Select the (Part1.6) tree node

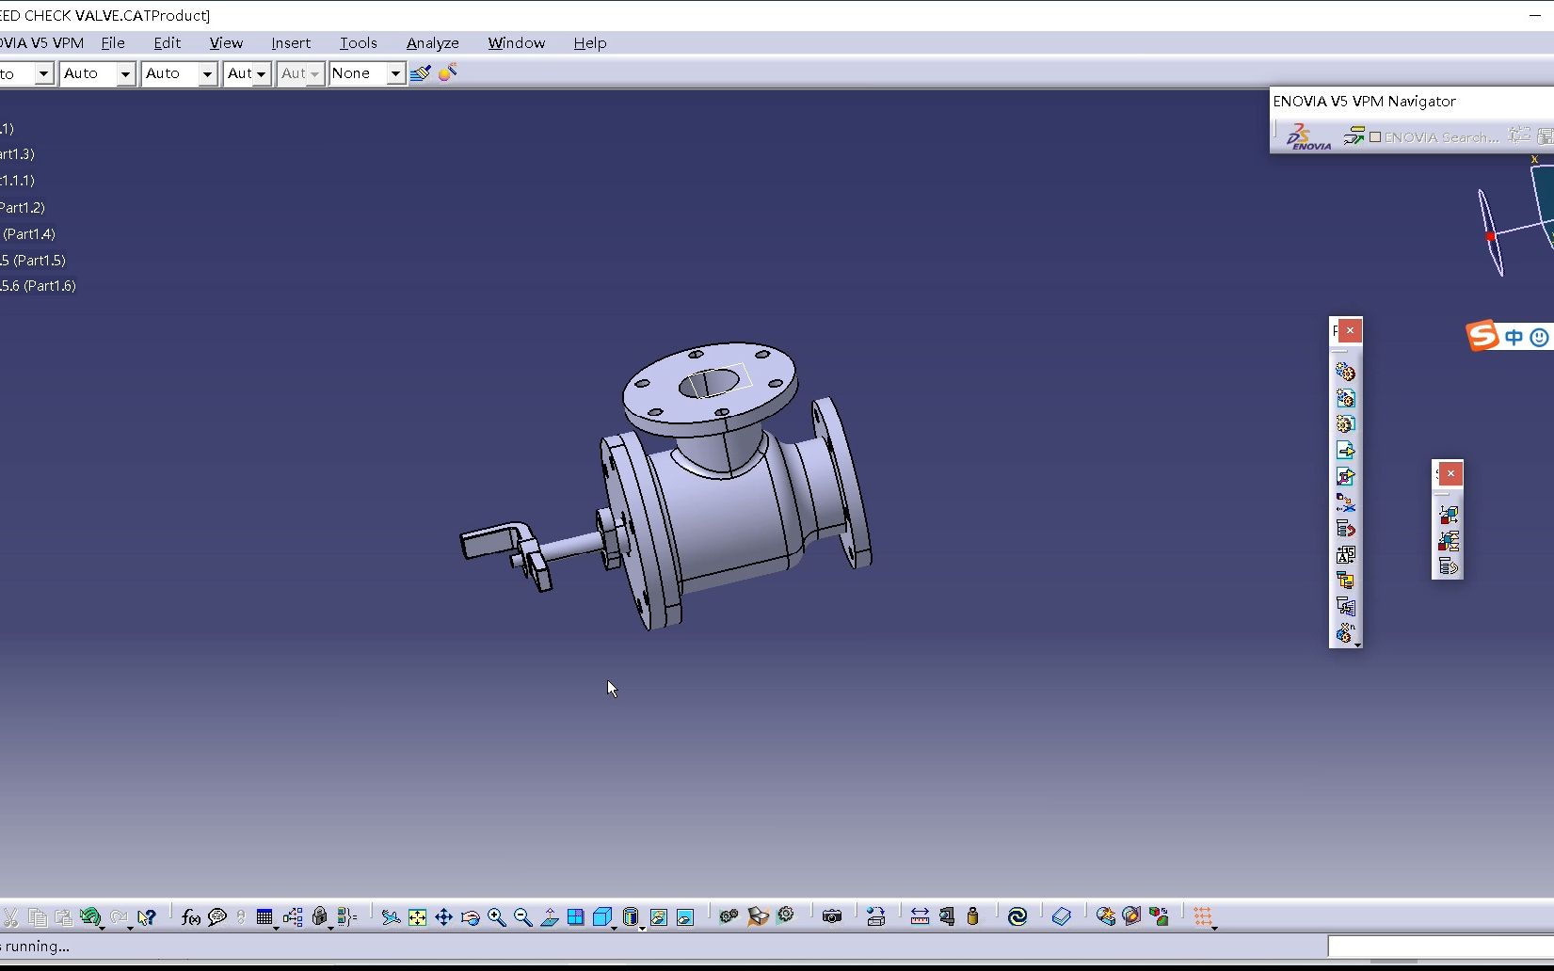tap(38, 286)
